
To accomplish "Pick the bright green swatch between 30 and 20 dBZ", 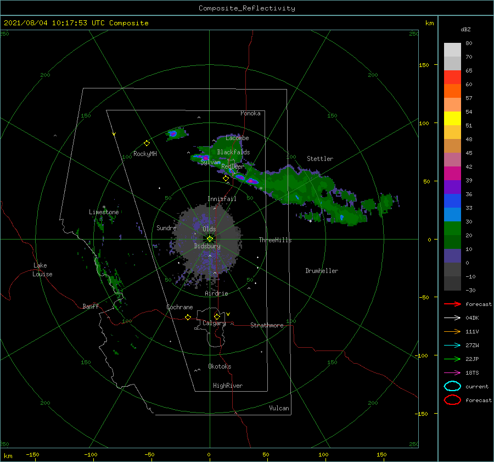I will point(452,229).
